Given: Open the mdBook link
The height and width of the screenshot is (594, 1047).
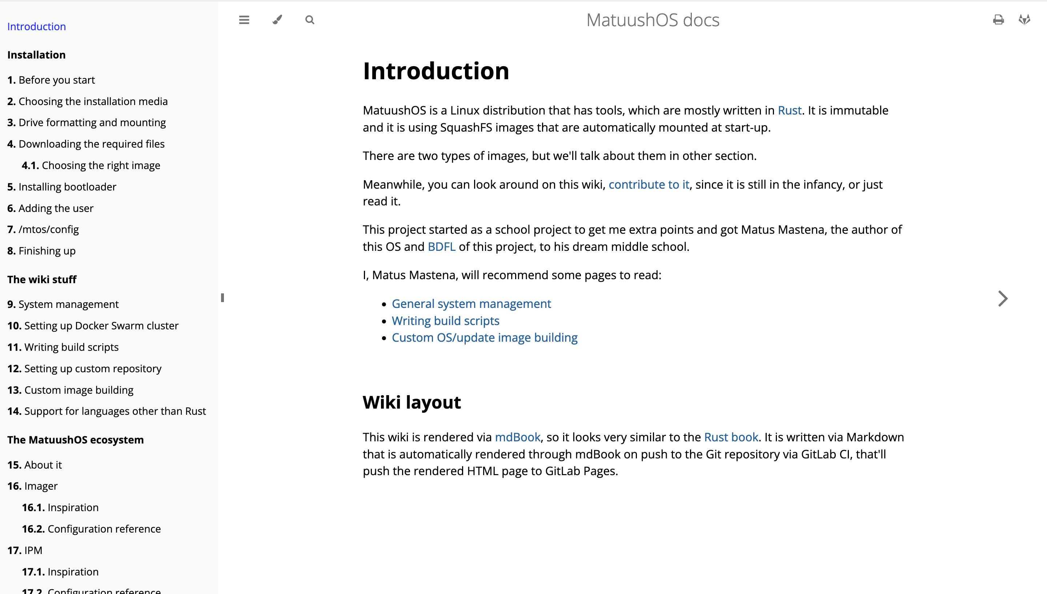Looking at the screenshot, I should coord(517,437).
